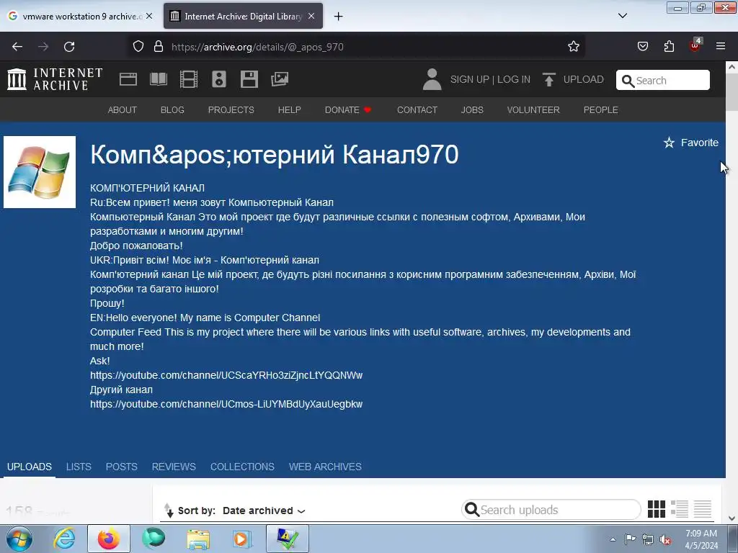Open the tracking protection shield icon
This screenshot has height=553, width=738.
(138, 47)
